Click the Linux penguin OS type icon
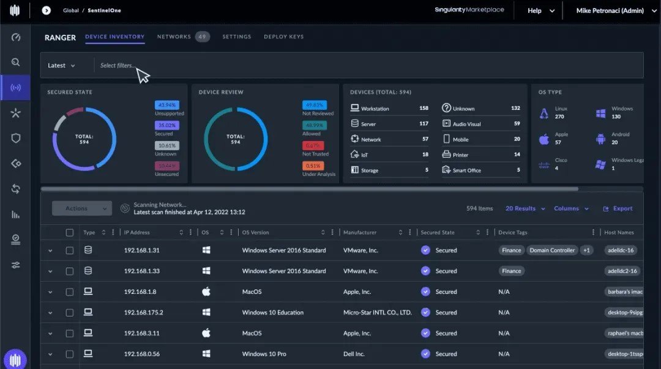 (x=544, y=113)
